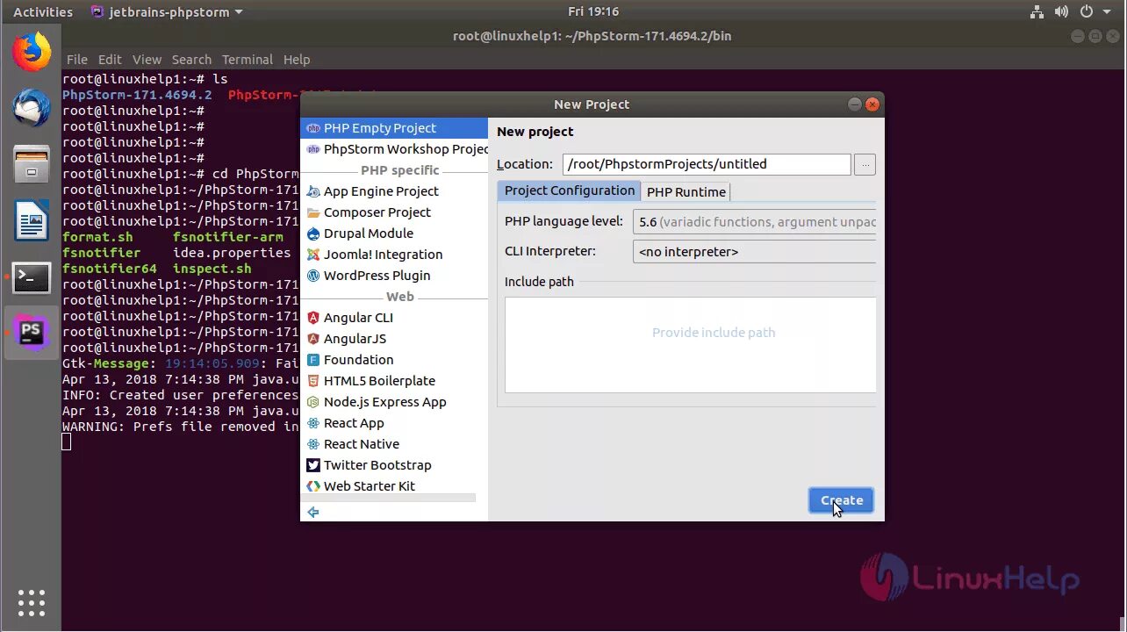Select the Angular CLI icon
The image size is (1127, 632).
pos(313,318)
